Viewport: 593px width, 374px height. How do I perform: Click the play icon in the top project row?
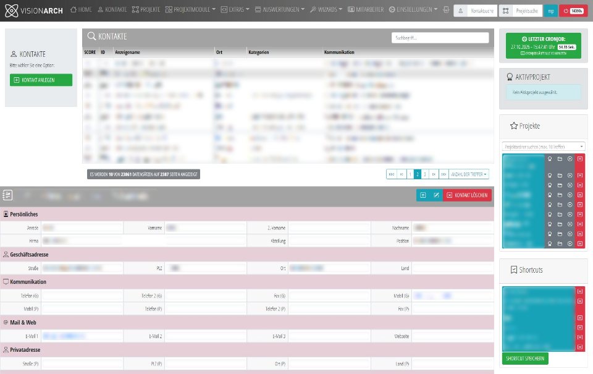tap(570, 159)
